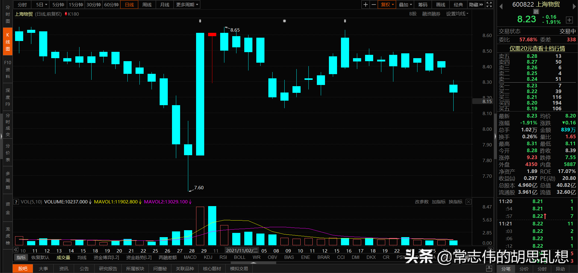
Task: Click the 加指标 add indicator button
Action: tap(439, 202)
